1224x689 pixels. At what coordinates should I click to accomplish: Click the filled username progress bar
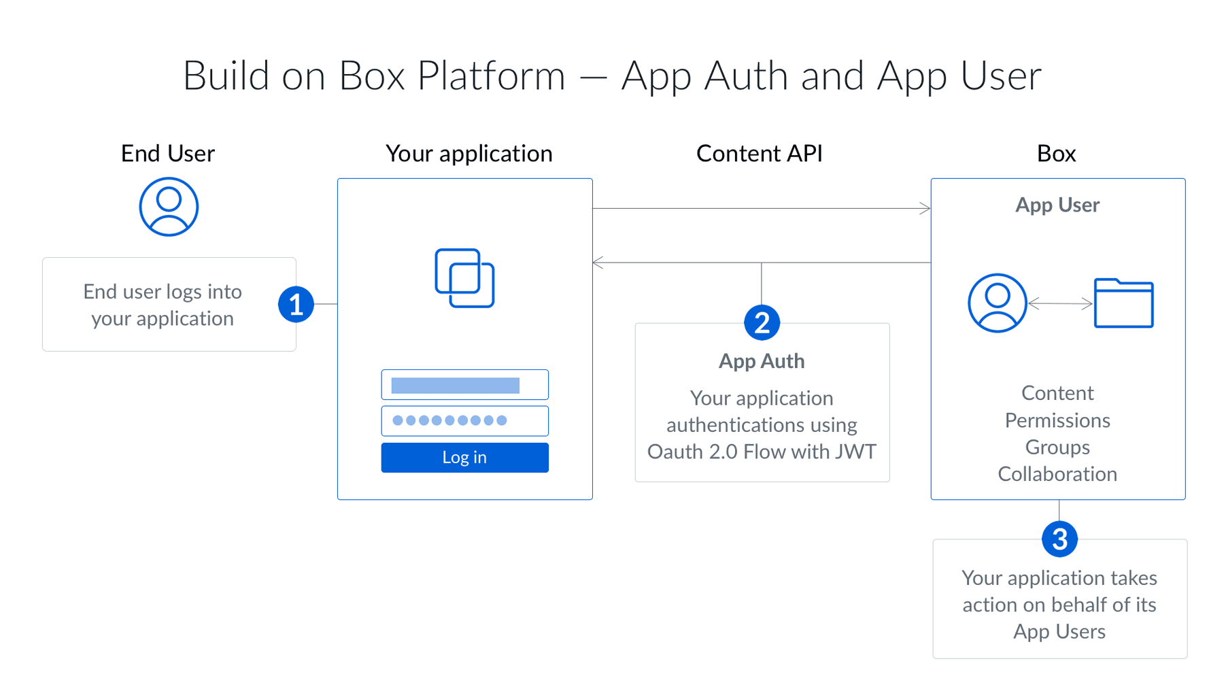pos(454,384)
